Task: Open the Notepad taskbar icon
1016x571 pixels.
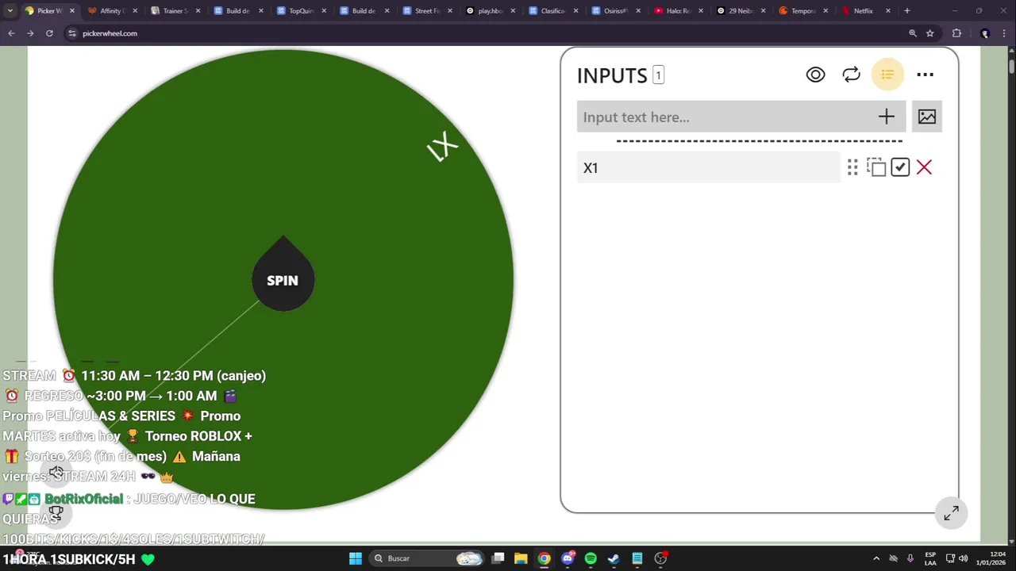Action: [x=637, y=558]
